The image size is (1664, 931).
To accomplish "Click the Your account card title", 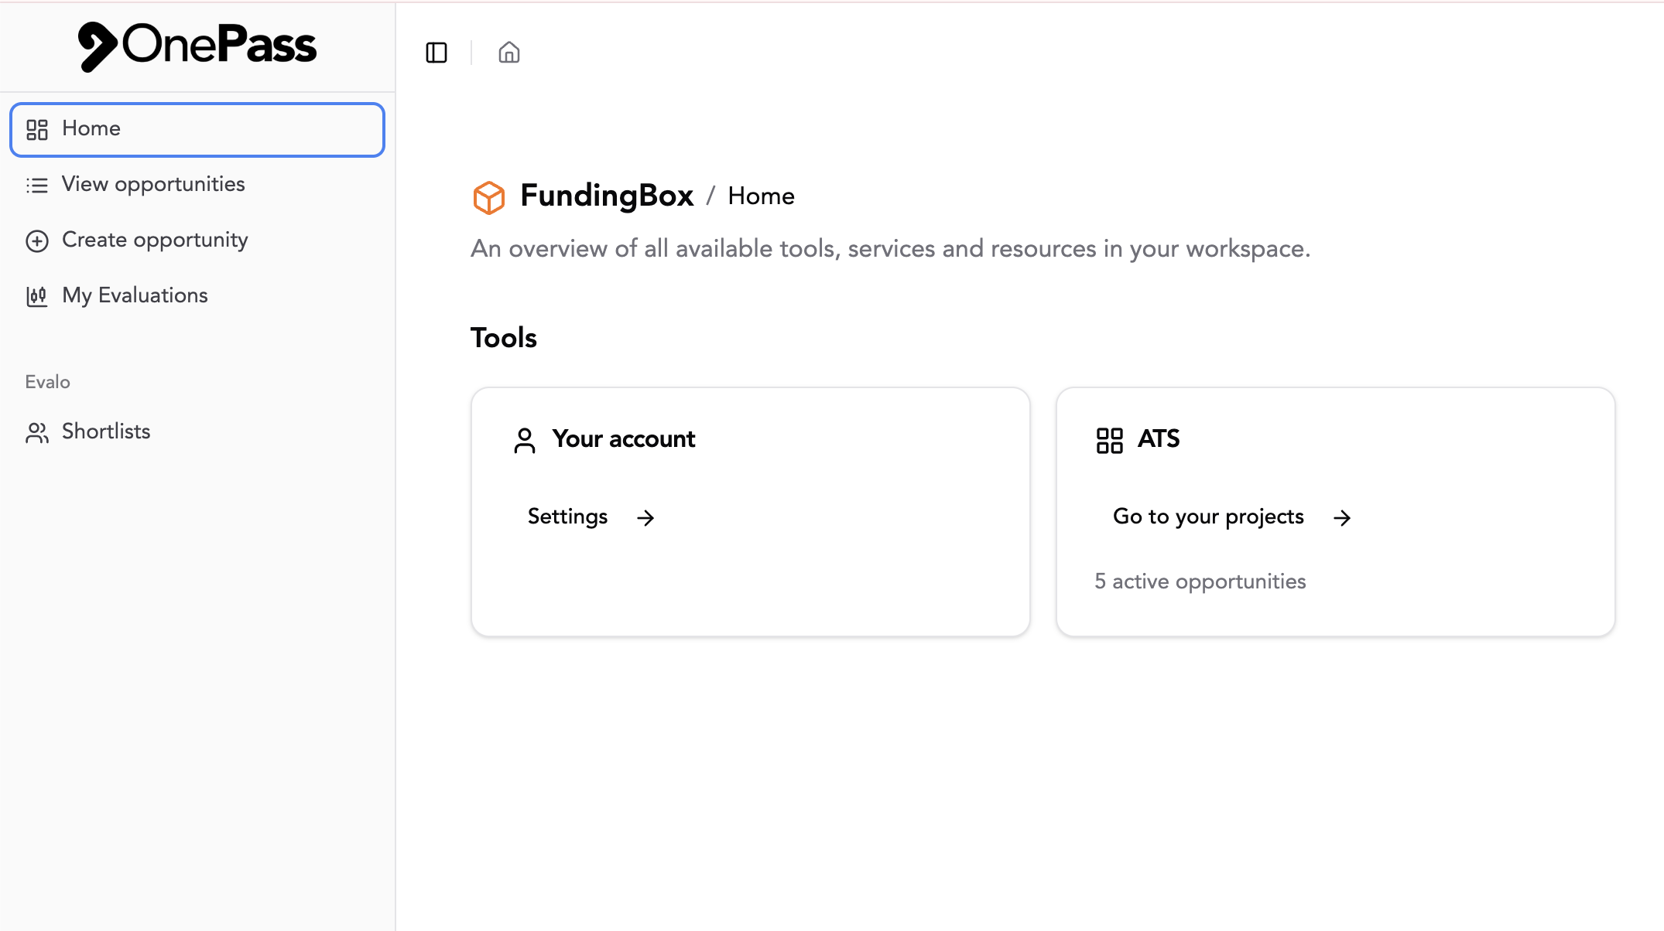I will [x=624, y=439].
